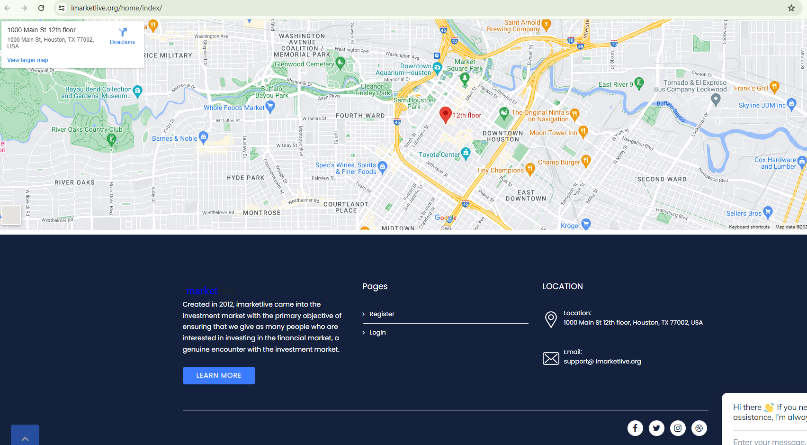807x445 pixels.
Task: Click the browser address bar URL
Action: 117,8
